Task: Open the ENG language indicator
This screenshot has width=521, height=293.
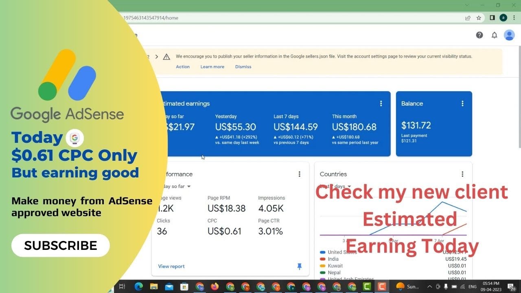Action: 472,286
